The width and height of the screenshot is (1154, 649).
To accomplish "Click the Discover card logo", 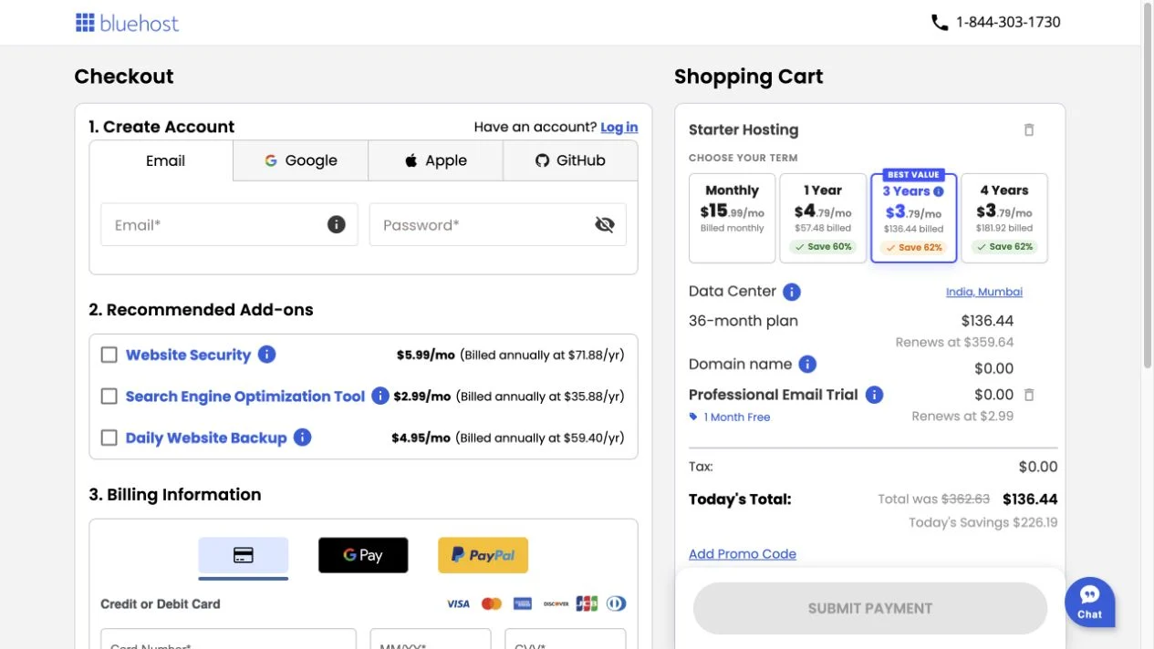I will click(x=556, y=603).
